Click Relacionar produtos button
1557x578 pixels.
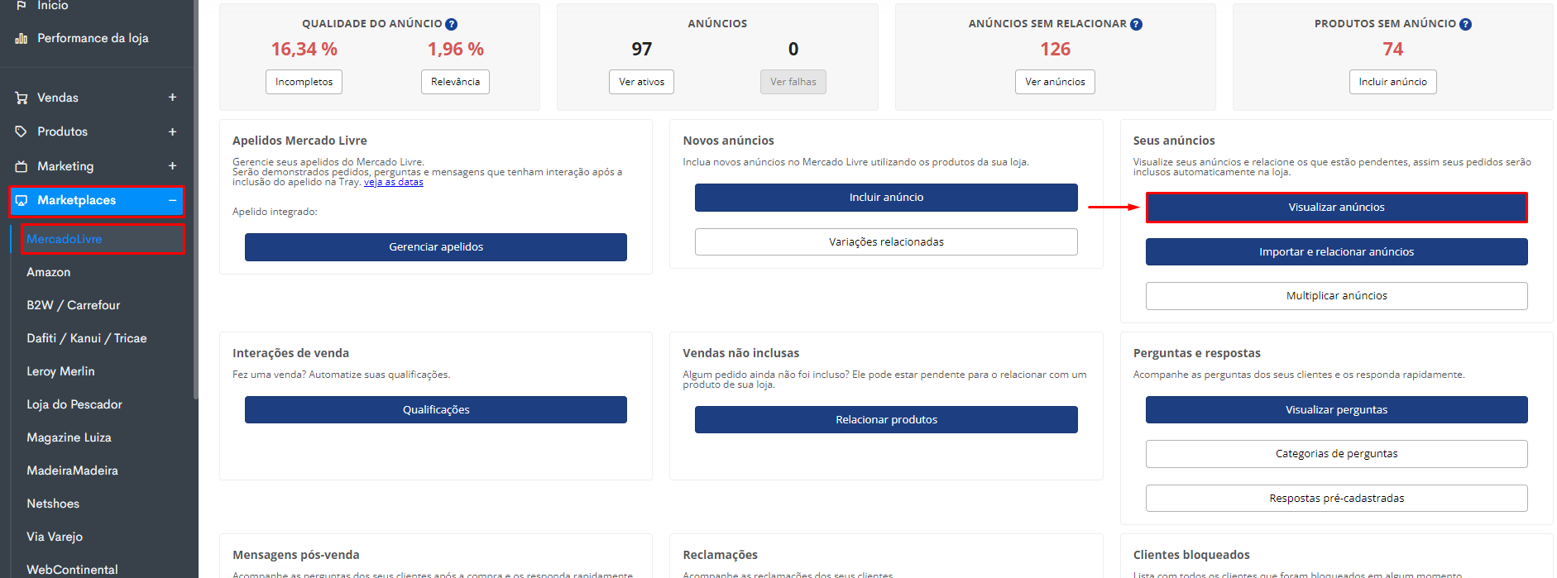pyautogui.click(x=886, y=420)
